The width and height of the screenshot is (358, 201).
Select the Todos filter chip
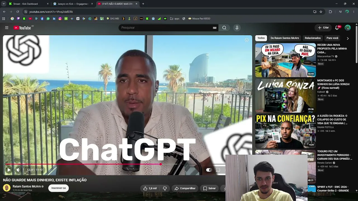click(261, 38)
